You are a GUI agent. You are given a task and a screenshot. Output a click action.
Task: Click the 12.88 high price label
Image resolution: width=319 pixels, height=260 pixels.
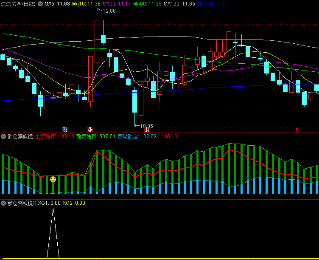point(109,11)
